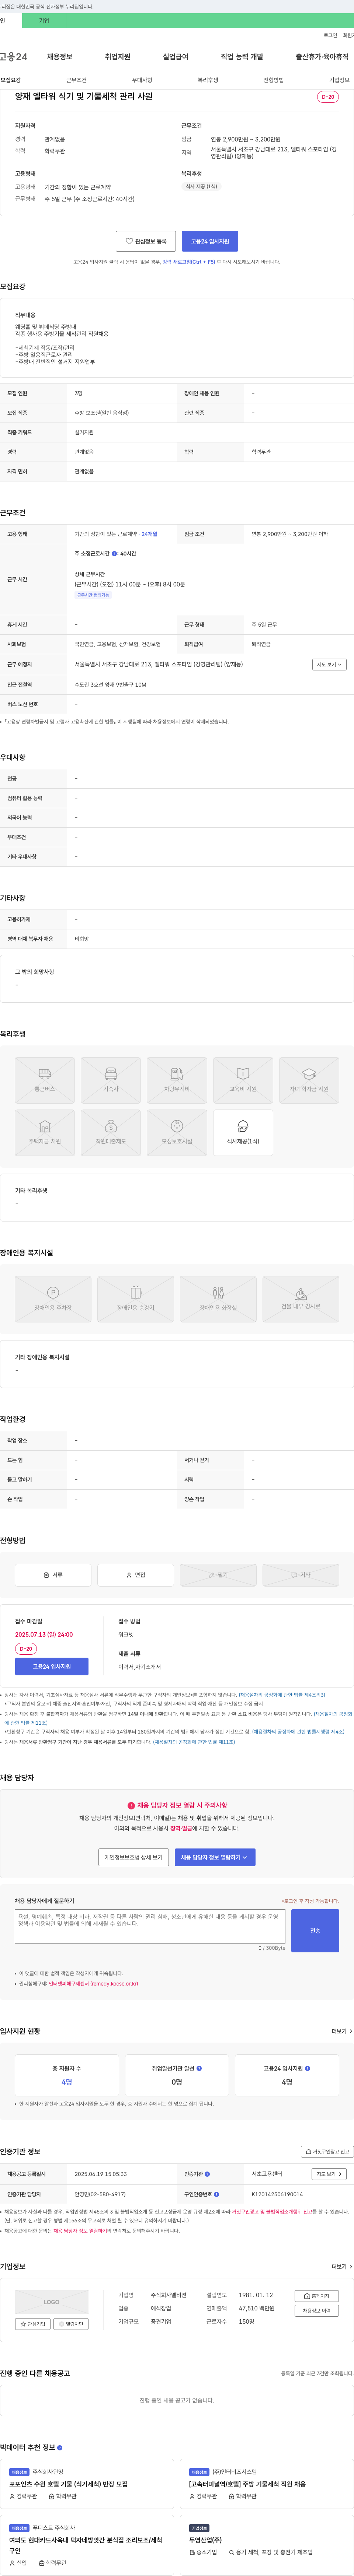354x2576 pixels.
Task: Click the 서류 selection method card
Action: tap(53, 1575)
